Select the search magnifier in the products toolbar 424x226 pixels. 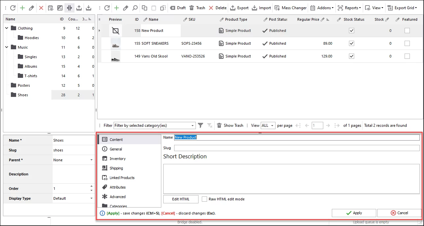135,8
